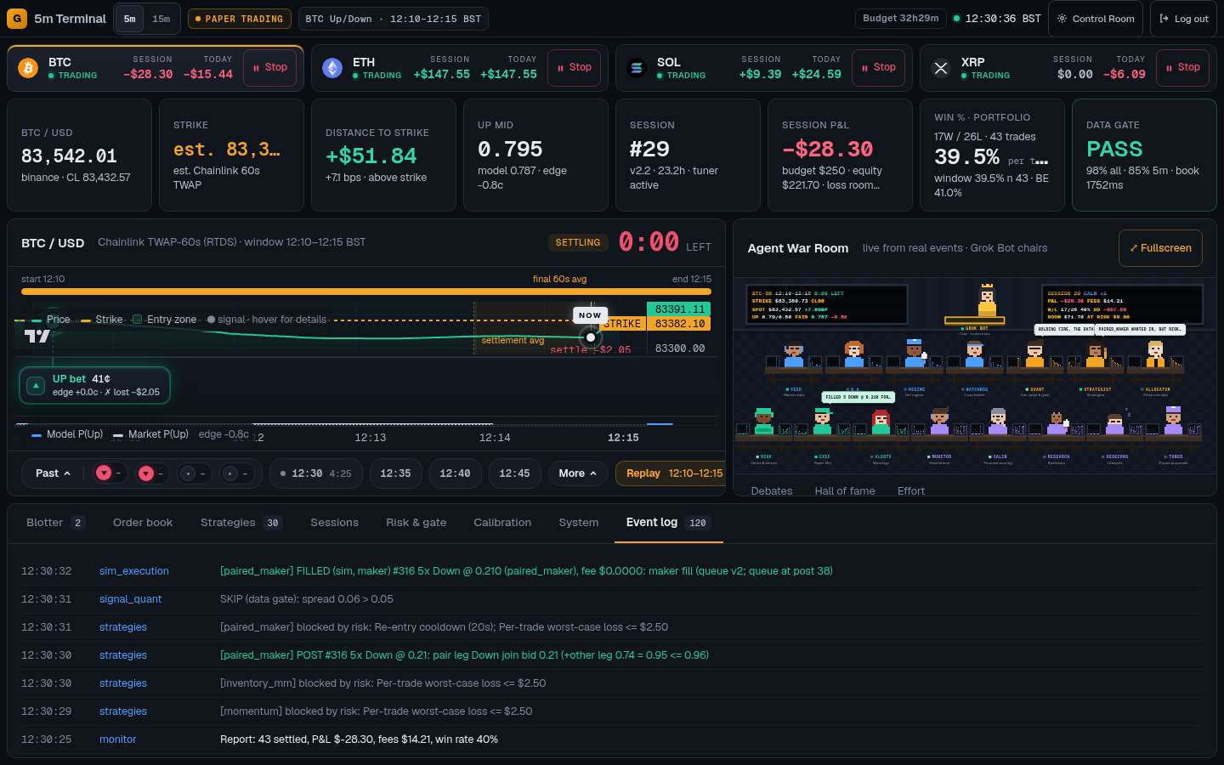Open the Risk & gate tab
1224x765 pixels.
[416, 523]
